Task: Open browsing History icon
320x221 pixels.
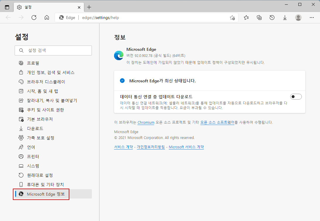Action: [272, 18]
